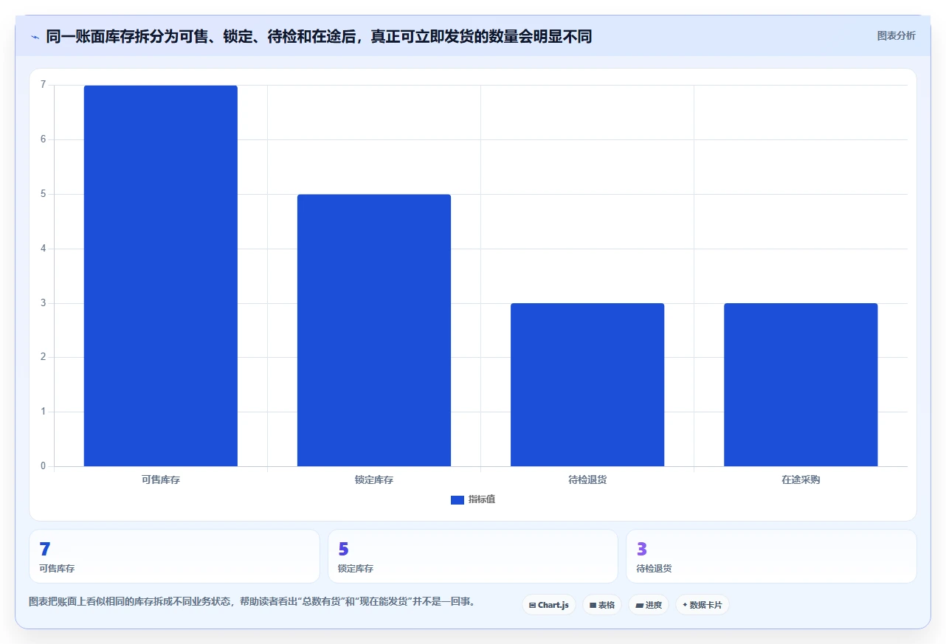The width and height of the screenshot is (946, 644).
Task: Select the 进度 tag pill
Action: tap(649, 605)
